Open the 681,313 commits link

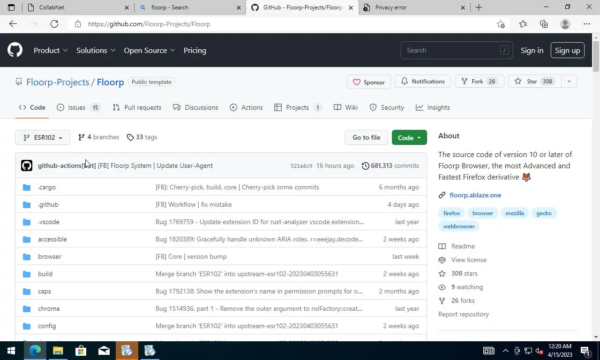pyautogui.click(x=390, y=165)
